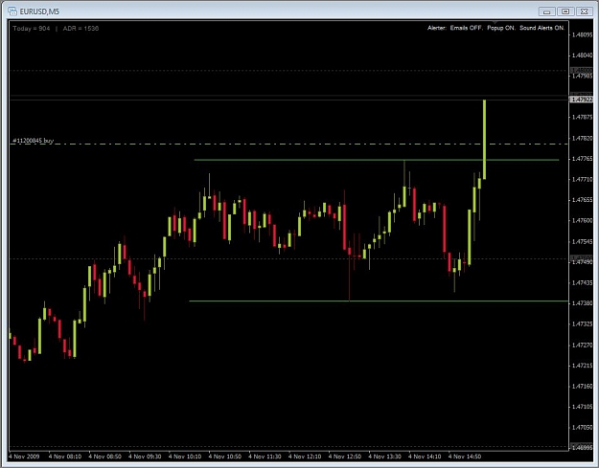This screenshot has width=599, height=468.
Task: Click the '4 Nov 14:10' time axis label
Action: (x=425, y=457)
